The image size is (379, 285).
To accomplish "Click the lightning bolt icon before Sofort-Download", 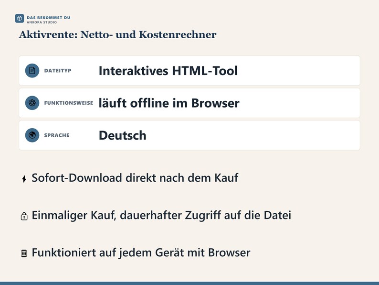I will 24,179.
